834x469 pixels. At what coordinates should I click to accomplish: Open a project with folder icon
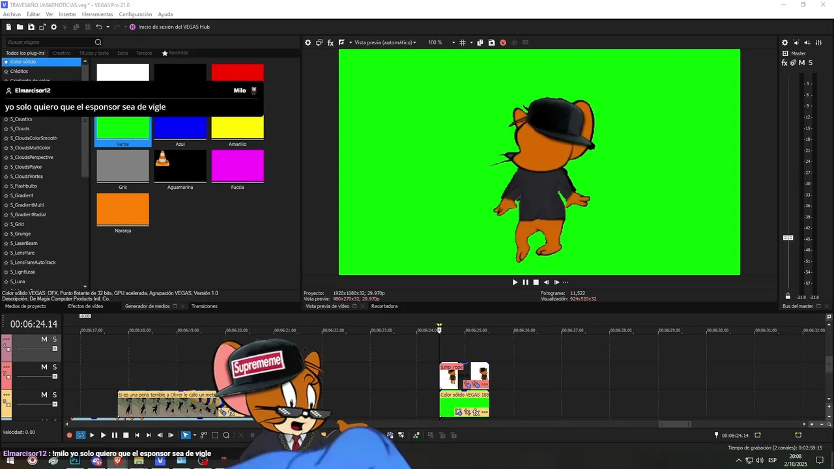[20, 27]
